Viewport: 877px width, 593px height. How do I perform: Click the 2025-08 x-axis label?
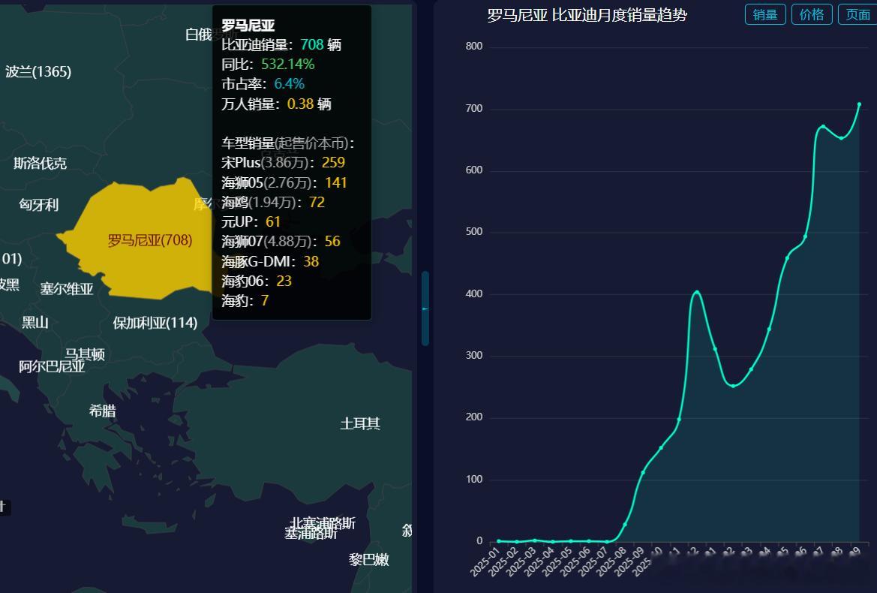611,561
